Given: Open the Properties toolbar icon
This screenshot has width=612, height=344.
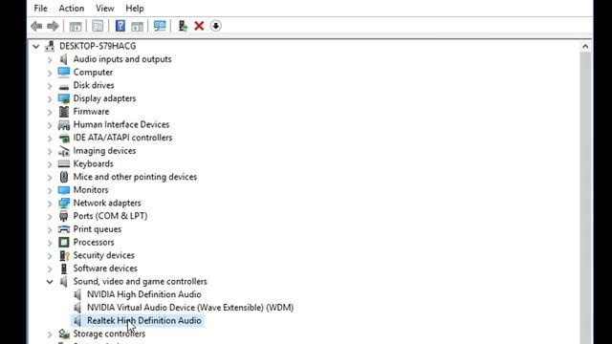Looking at the screenshot, I should (98, 26).
